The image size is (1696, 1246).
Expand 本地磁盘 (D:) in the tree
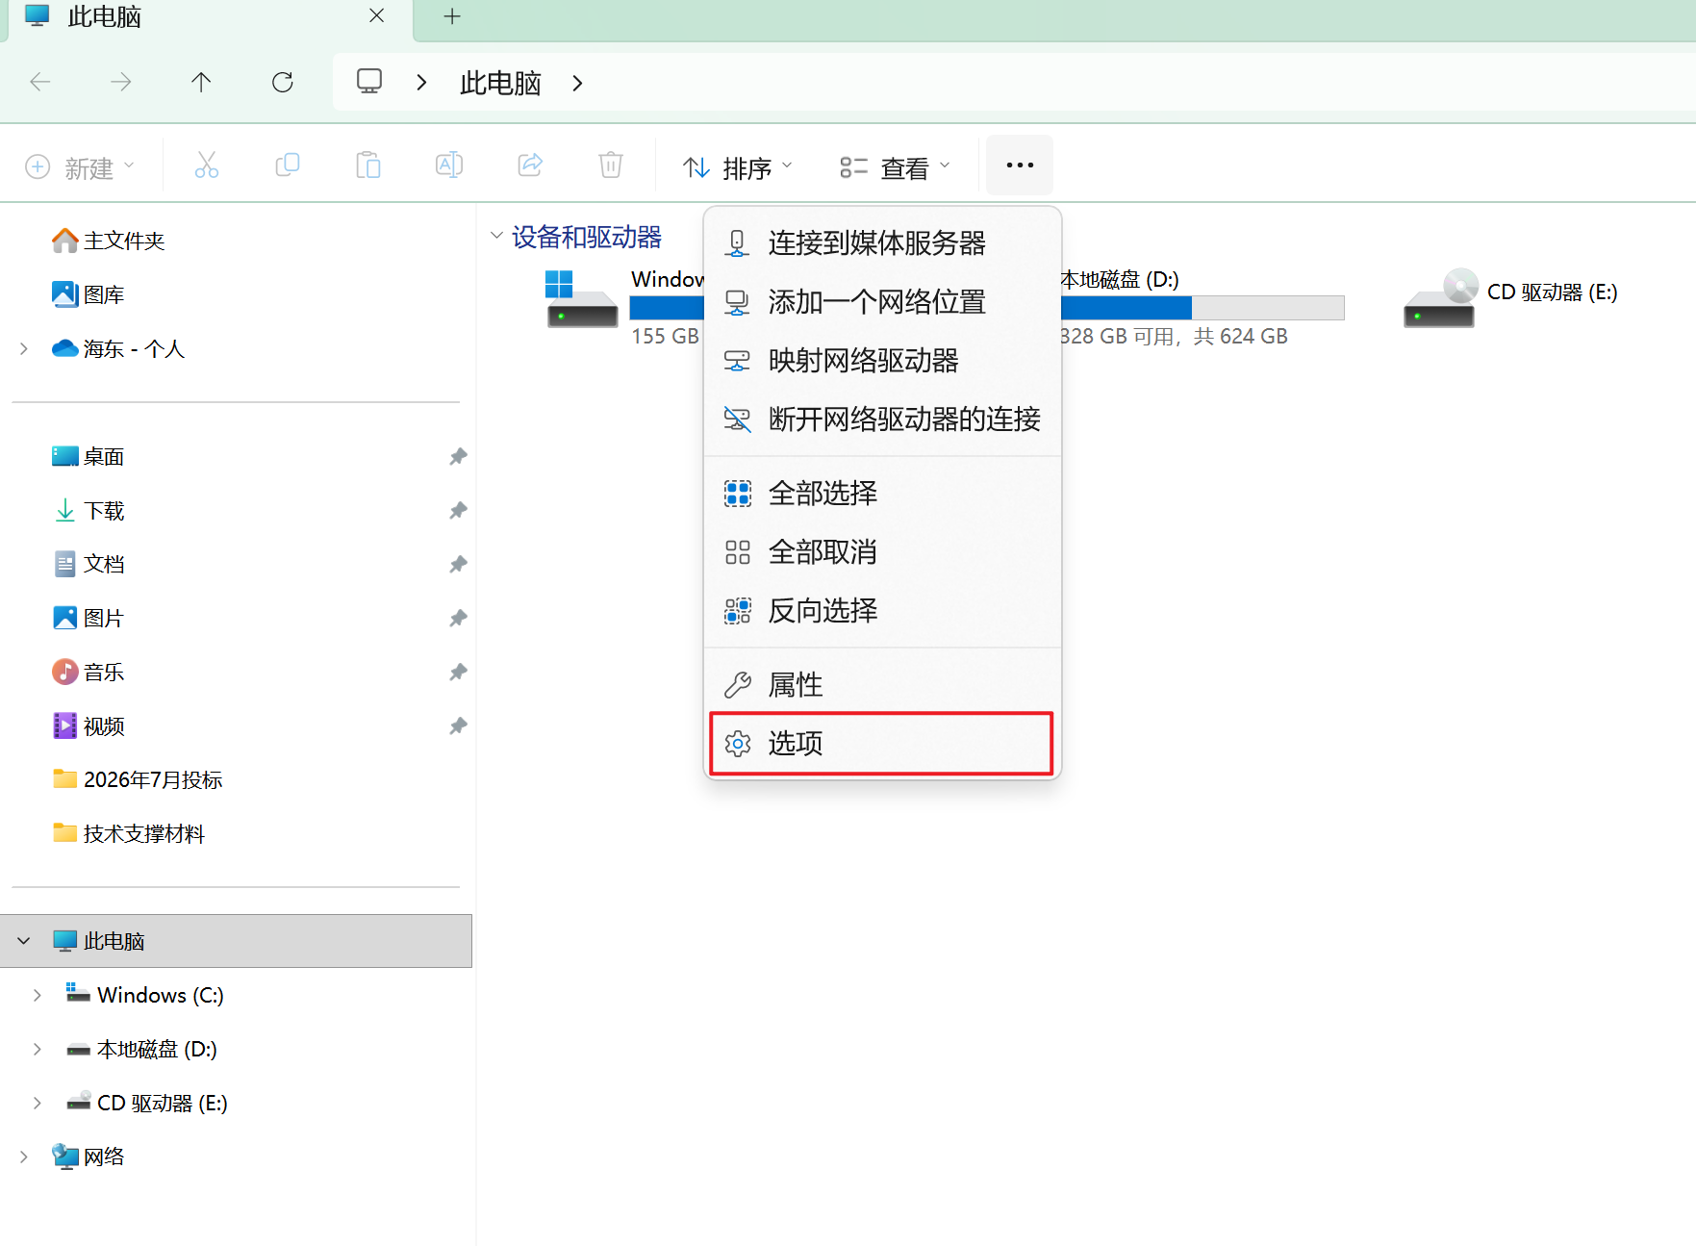[x=38, y=1049]
